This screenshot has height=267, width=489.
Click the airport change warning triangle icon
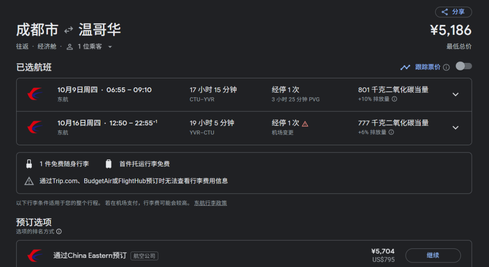coord(305,124)
